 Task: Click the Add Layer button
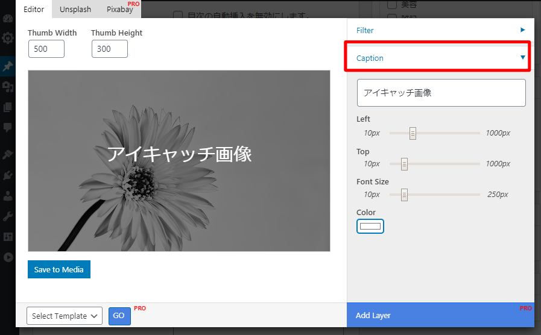441,315
